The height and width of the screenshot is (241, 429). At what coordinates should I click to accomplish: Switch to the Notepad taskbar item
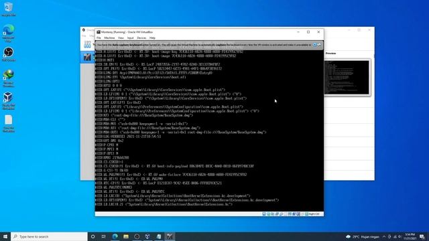pos(159,236)
